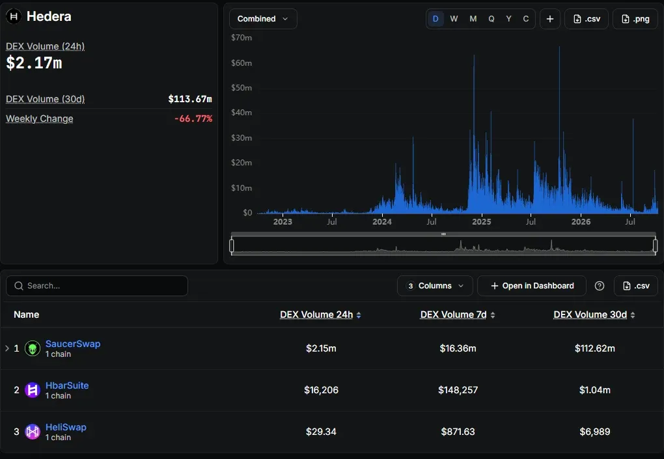Open in Dashboard button
The width and height of the screenshot is (664, 459).
click(x=532, y=286)
